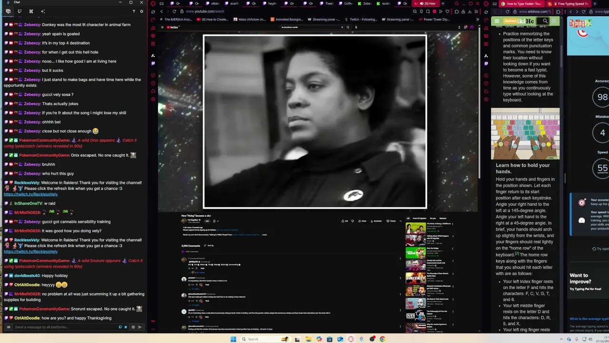The height and width of the screenshot is (343, 609).
Task: Click the keyboard finger-placement image on wikiHow
Action: [525, 134]
